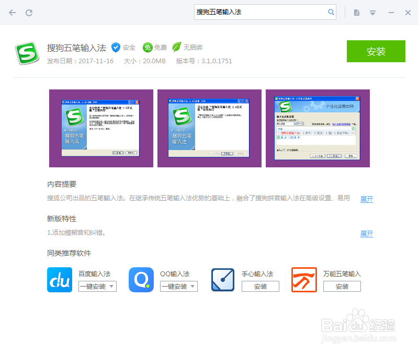The image size is (419, 353).
Task: Click the 版本号：3.1.0.1751 text
Action: (204, 61)
